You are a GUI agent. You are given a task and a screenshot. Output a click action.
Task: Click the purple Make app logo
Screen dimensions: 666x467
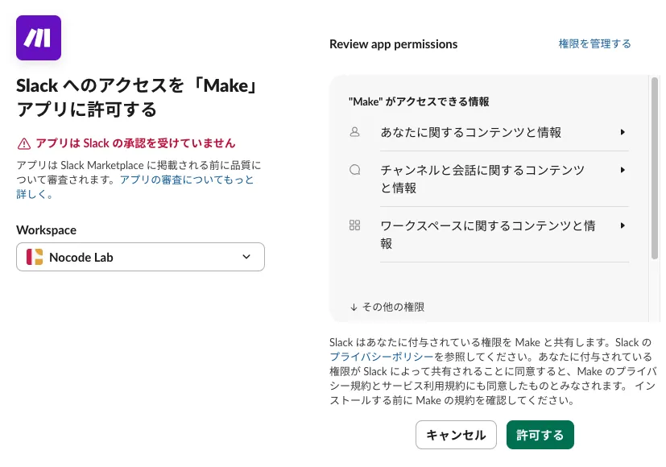click(39, 38)
